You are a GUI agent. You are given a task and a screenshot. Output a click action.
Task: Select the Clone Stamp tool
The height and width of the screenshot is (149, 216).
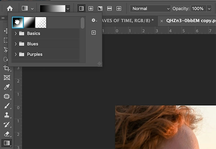[x=7, y=115]
